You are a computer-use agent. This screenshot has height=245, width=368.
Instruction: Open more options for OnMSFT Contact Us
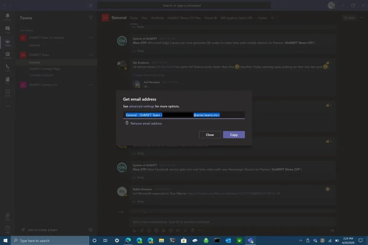click(x=91, y=85)
